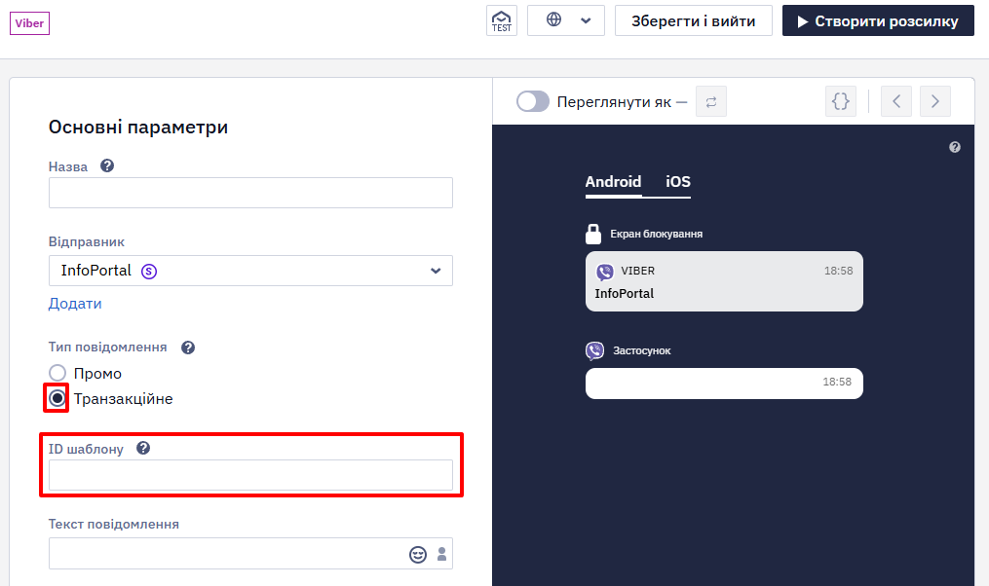This screenshot has width=989, height=586.
Task: Focus the Текст повідомлення input field
Action: tap(250, 554)
